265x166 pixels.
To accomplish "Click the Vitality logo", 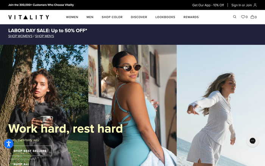I will pos(29,17).
